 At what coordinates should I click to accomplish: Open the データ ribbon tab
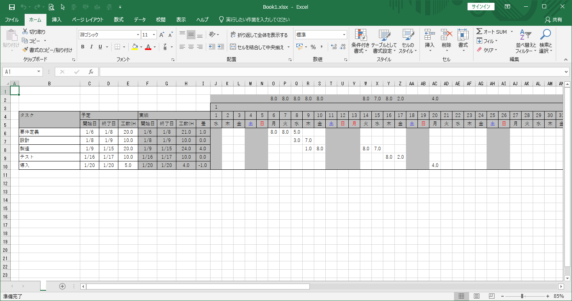pyautogui.click(x=140, y=20)
